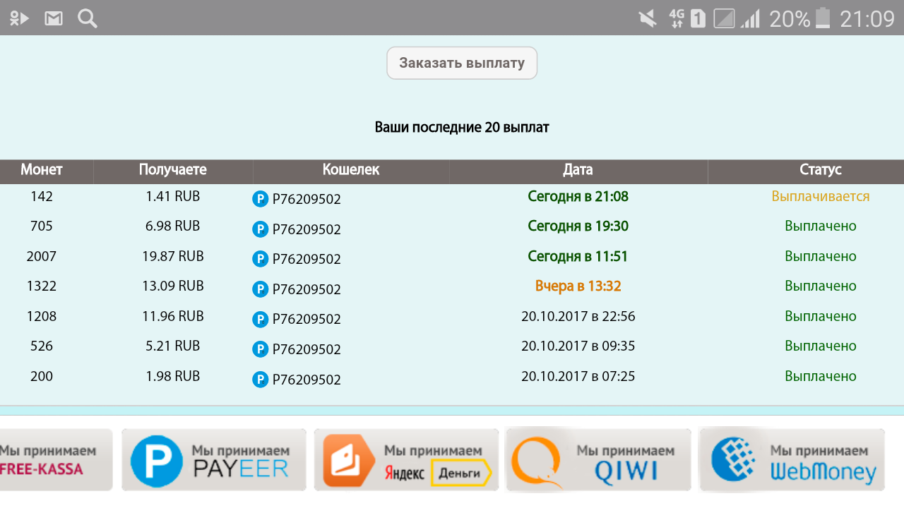The width and height of the screenshot is (904, 508).
Task: Select the Монет column header
Action: click(42, 170)
